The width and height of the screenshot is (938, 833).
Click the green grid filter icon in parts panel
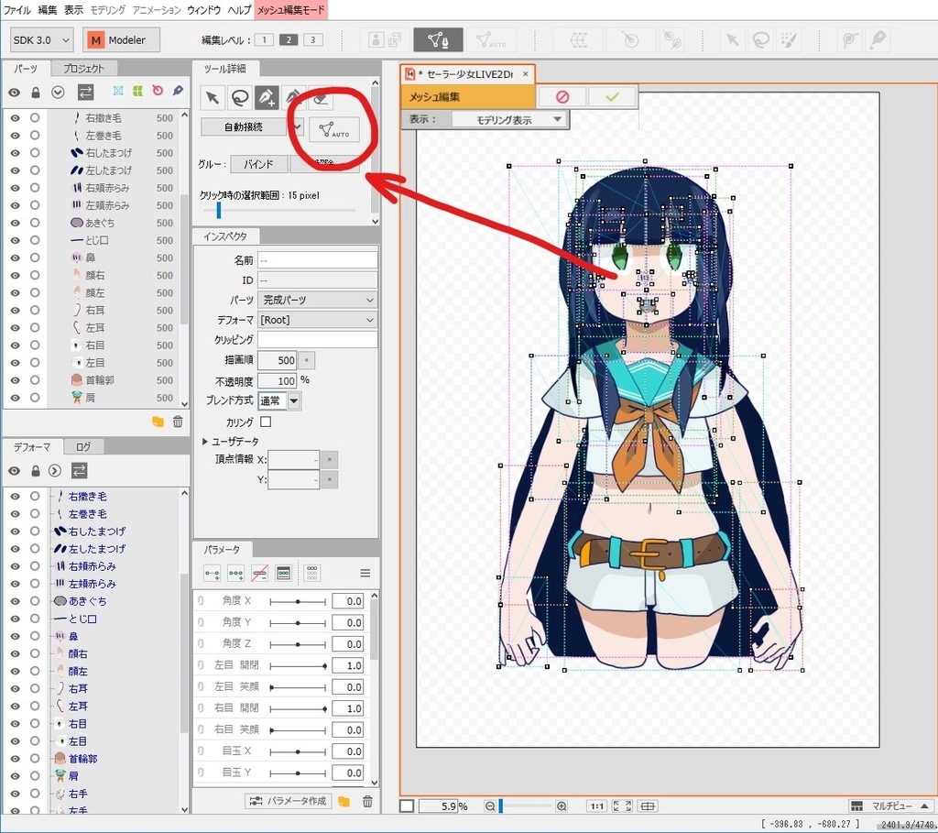pyautogui.click(x=138, y=91)
